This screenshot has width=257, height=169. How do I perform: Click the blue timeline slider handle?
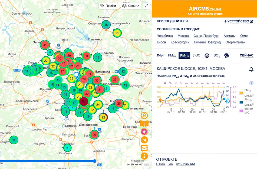coord(95,161)
